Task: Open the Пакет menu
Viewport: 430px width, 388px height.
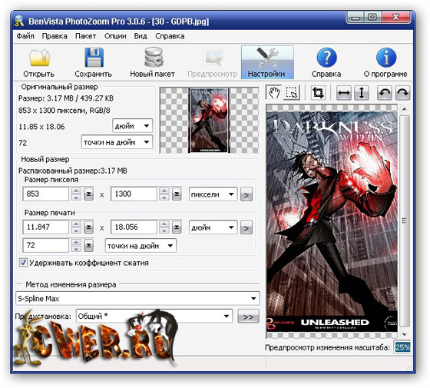Action: coord(85,36)
